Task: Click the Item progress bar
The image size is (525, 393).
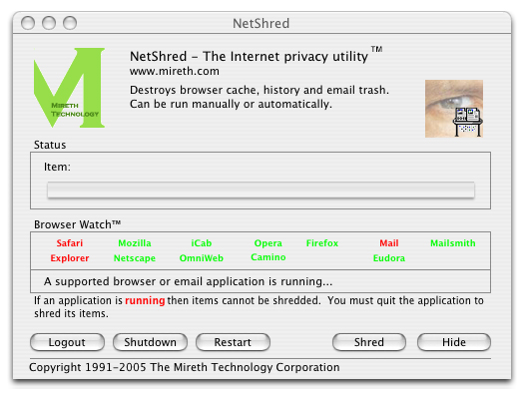Action: coord(261,190)
